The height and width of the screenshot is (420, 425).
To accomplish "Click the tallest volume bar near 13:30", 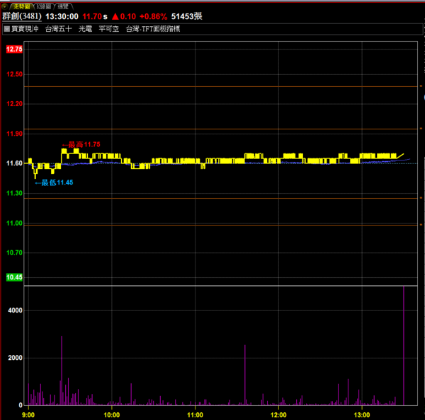I will pos(404,346).
